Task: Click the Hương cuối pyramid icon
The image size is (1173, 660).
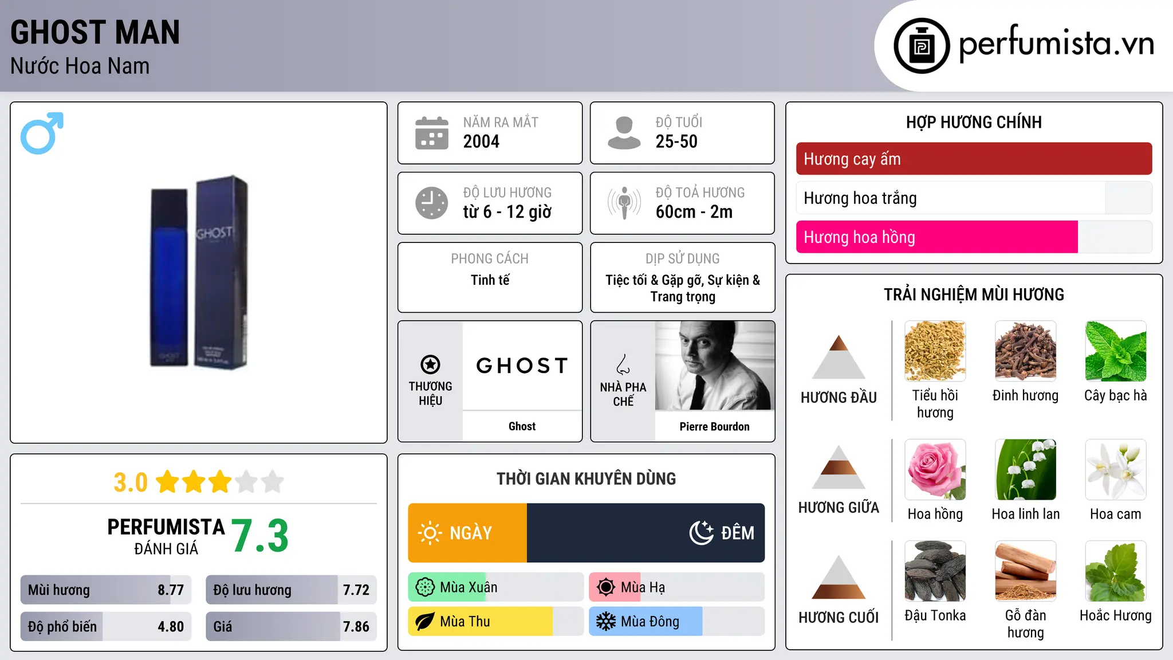Action: pos(839,577)
